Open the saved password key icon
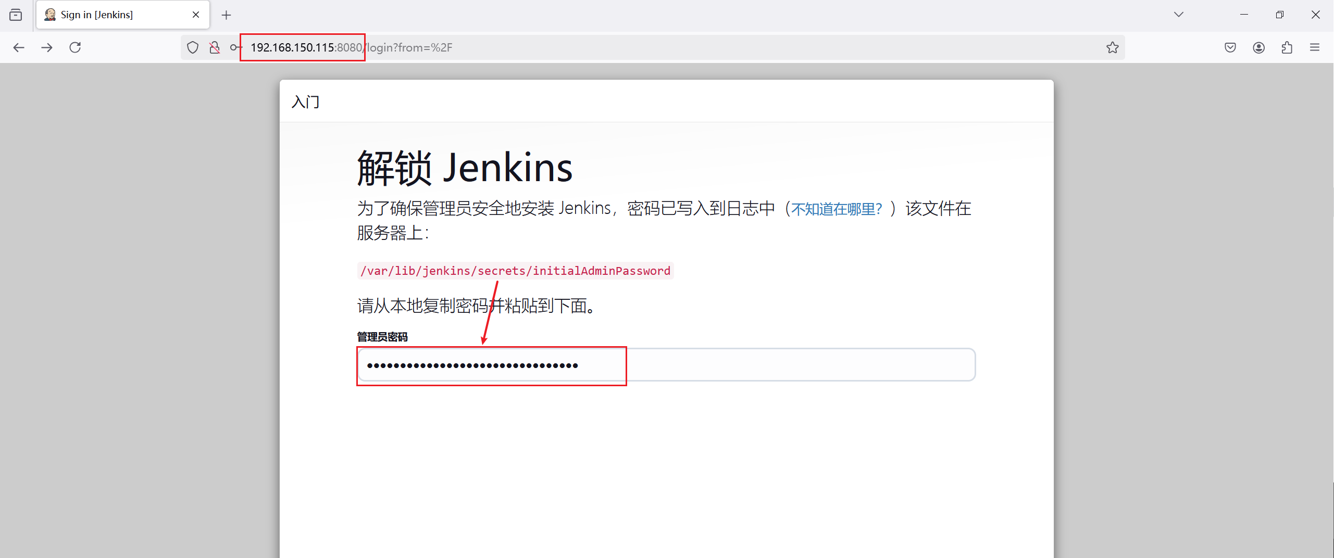The image size is (1334, 558). [236, 47]
